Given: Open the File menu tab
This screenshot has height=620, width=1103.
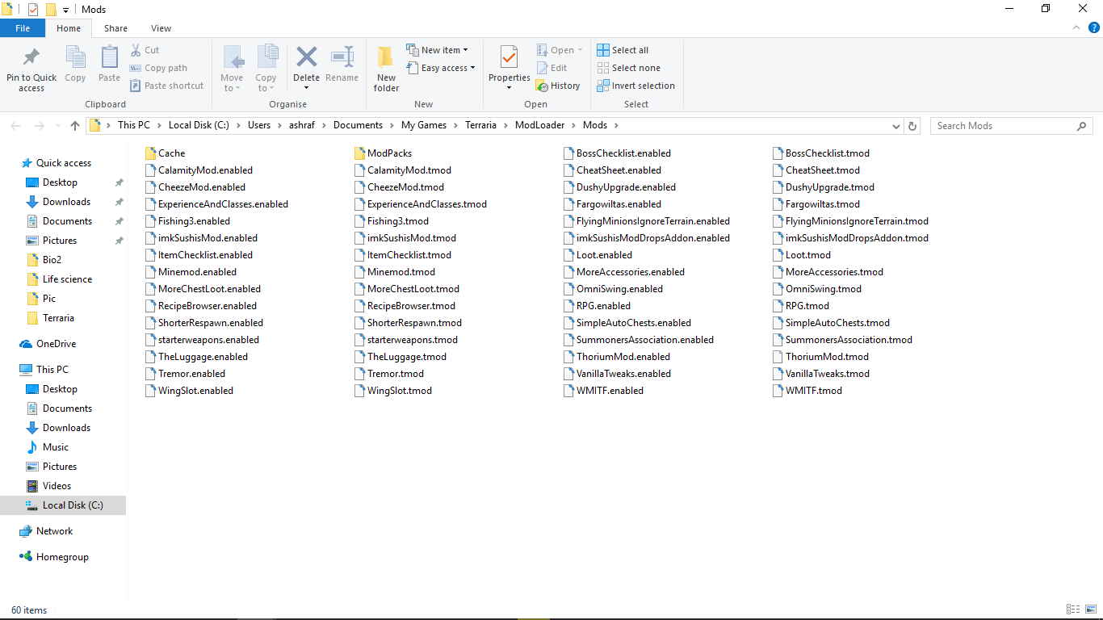Looking at the screenshot, I should tap(23, 28).
